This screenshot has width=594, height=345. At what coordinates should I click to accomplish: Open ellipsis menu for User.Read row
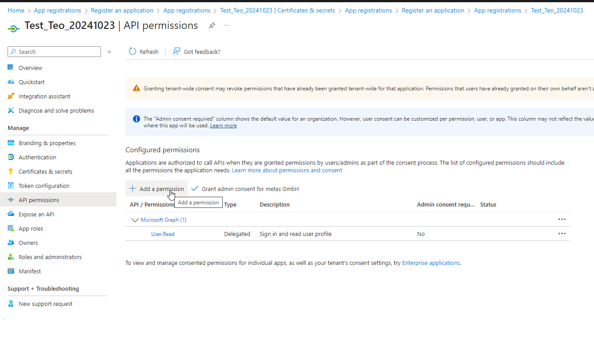click(562, 234)
